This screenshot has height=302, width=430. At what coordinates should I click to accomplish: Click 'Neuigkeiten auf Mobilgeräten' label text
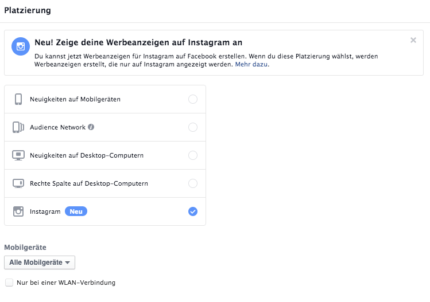pyautogui.click(x=75, y=99)
